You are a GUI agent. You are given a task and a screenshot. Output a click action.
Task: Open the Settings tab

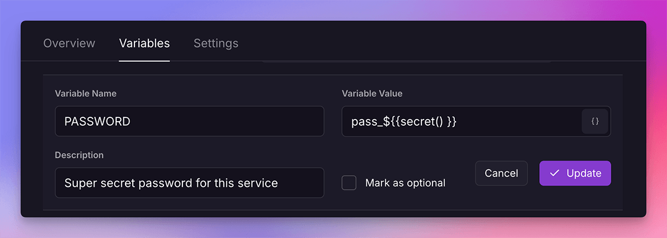(216, 43)
